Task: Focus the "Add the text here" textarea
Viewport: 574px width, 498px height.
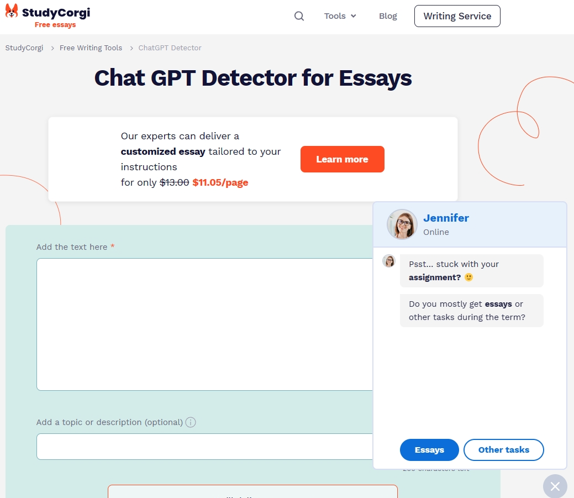Action: [x=204, y=324]
